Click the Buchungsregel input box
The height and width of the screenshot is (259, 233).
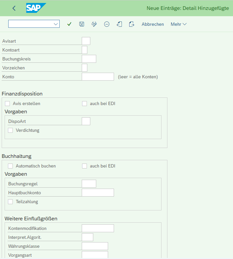[x=89, y=184]
